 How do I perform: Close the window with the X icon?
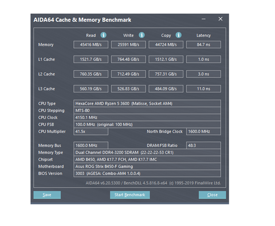tap(221, 19)
